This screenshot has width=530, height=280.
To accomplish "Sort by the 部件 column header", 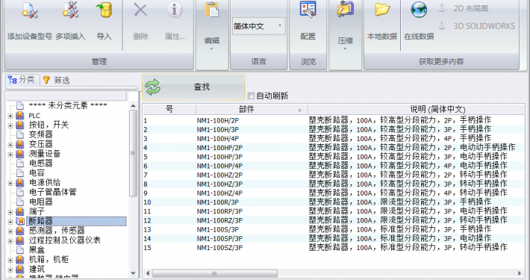I will [x=252, y=109].
